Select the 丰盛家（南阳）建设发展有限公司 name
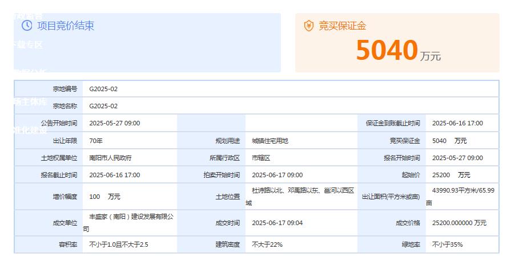Viewport: 519px width, 261px height. pos(128,223)
